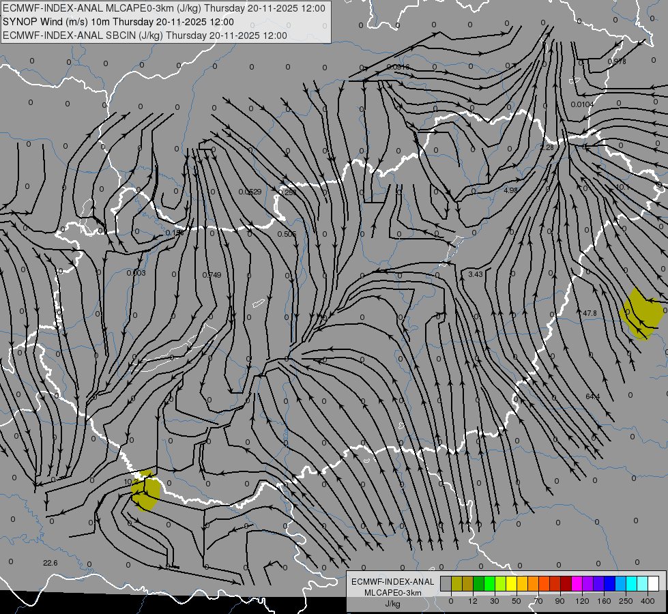This screenshot has height=614, width=668.
Task: Click the legend scale value '90'
Action: click(560, 601)
